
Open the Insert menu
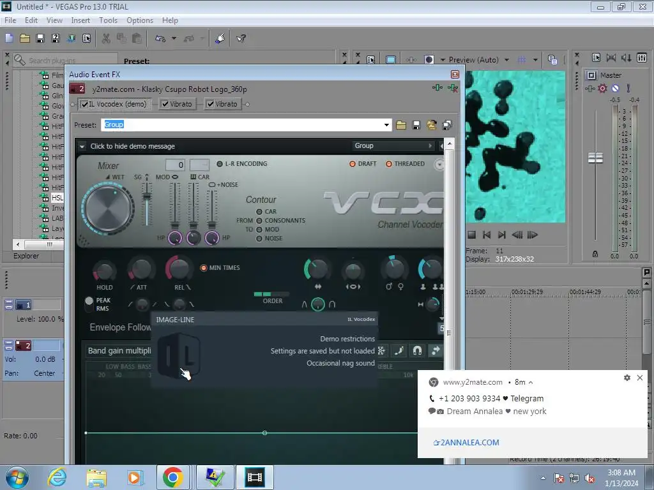80,20
